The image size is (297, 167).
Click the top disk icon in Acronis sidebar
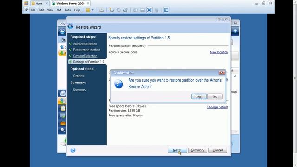[63, 93]
